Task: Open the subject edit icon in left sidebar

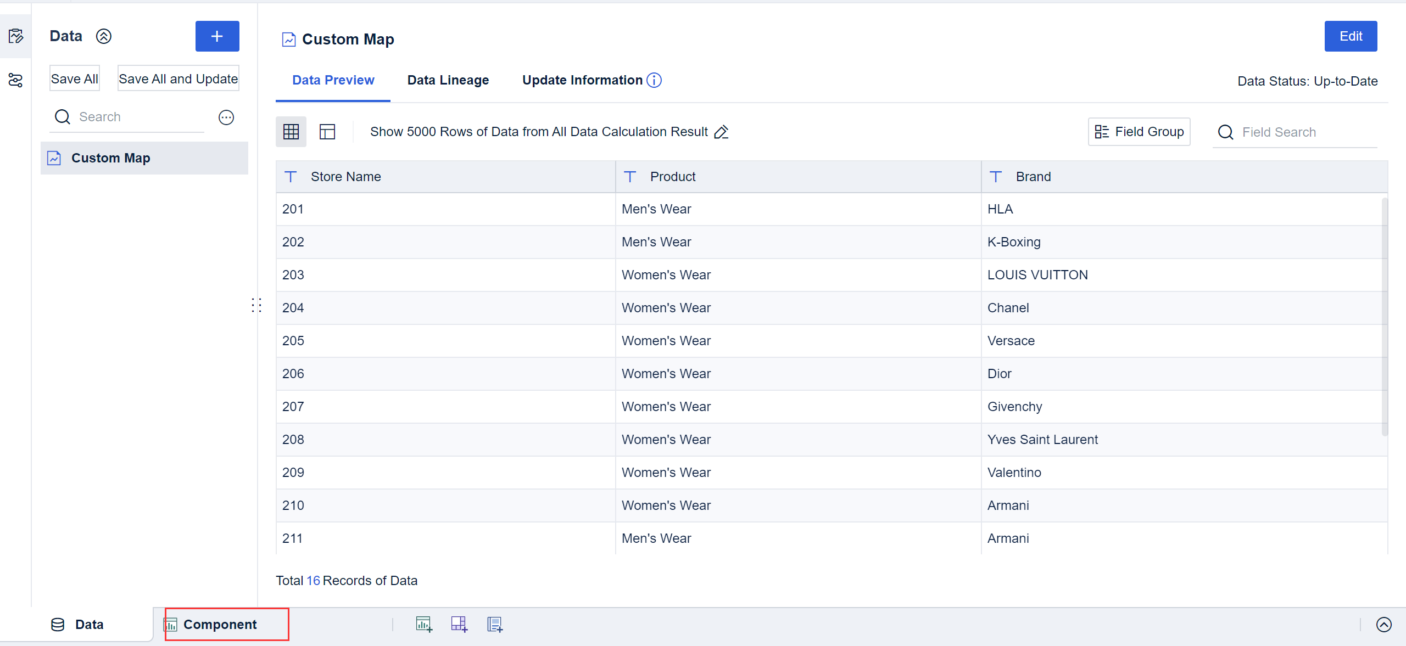Action: 15,36
